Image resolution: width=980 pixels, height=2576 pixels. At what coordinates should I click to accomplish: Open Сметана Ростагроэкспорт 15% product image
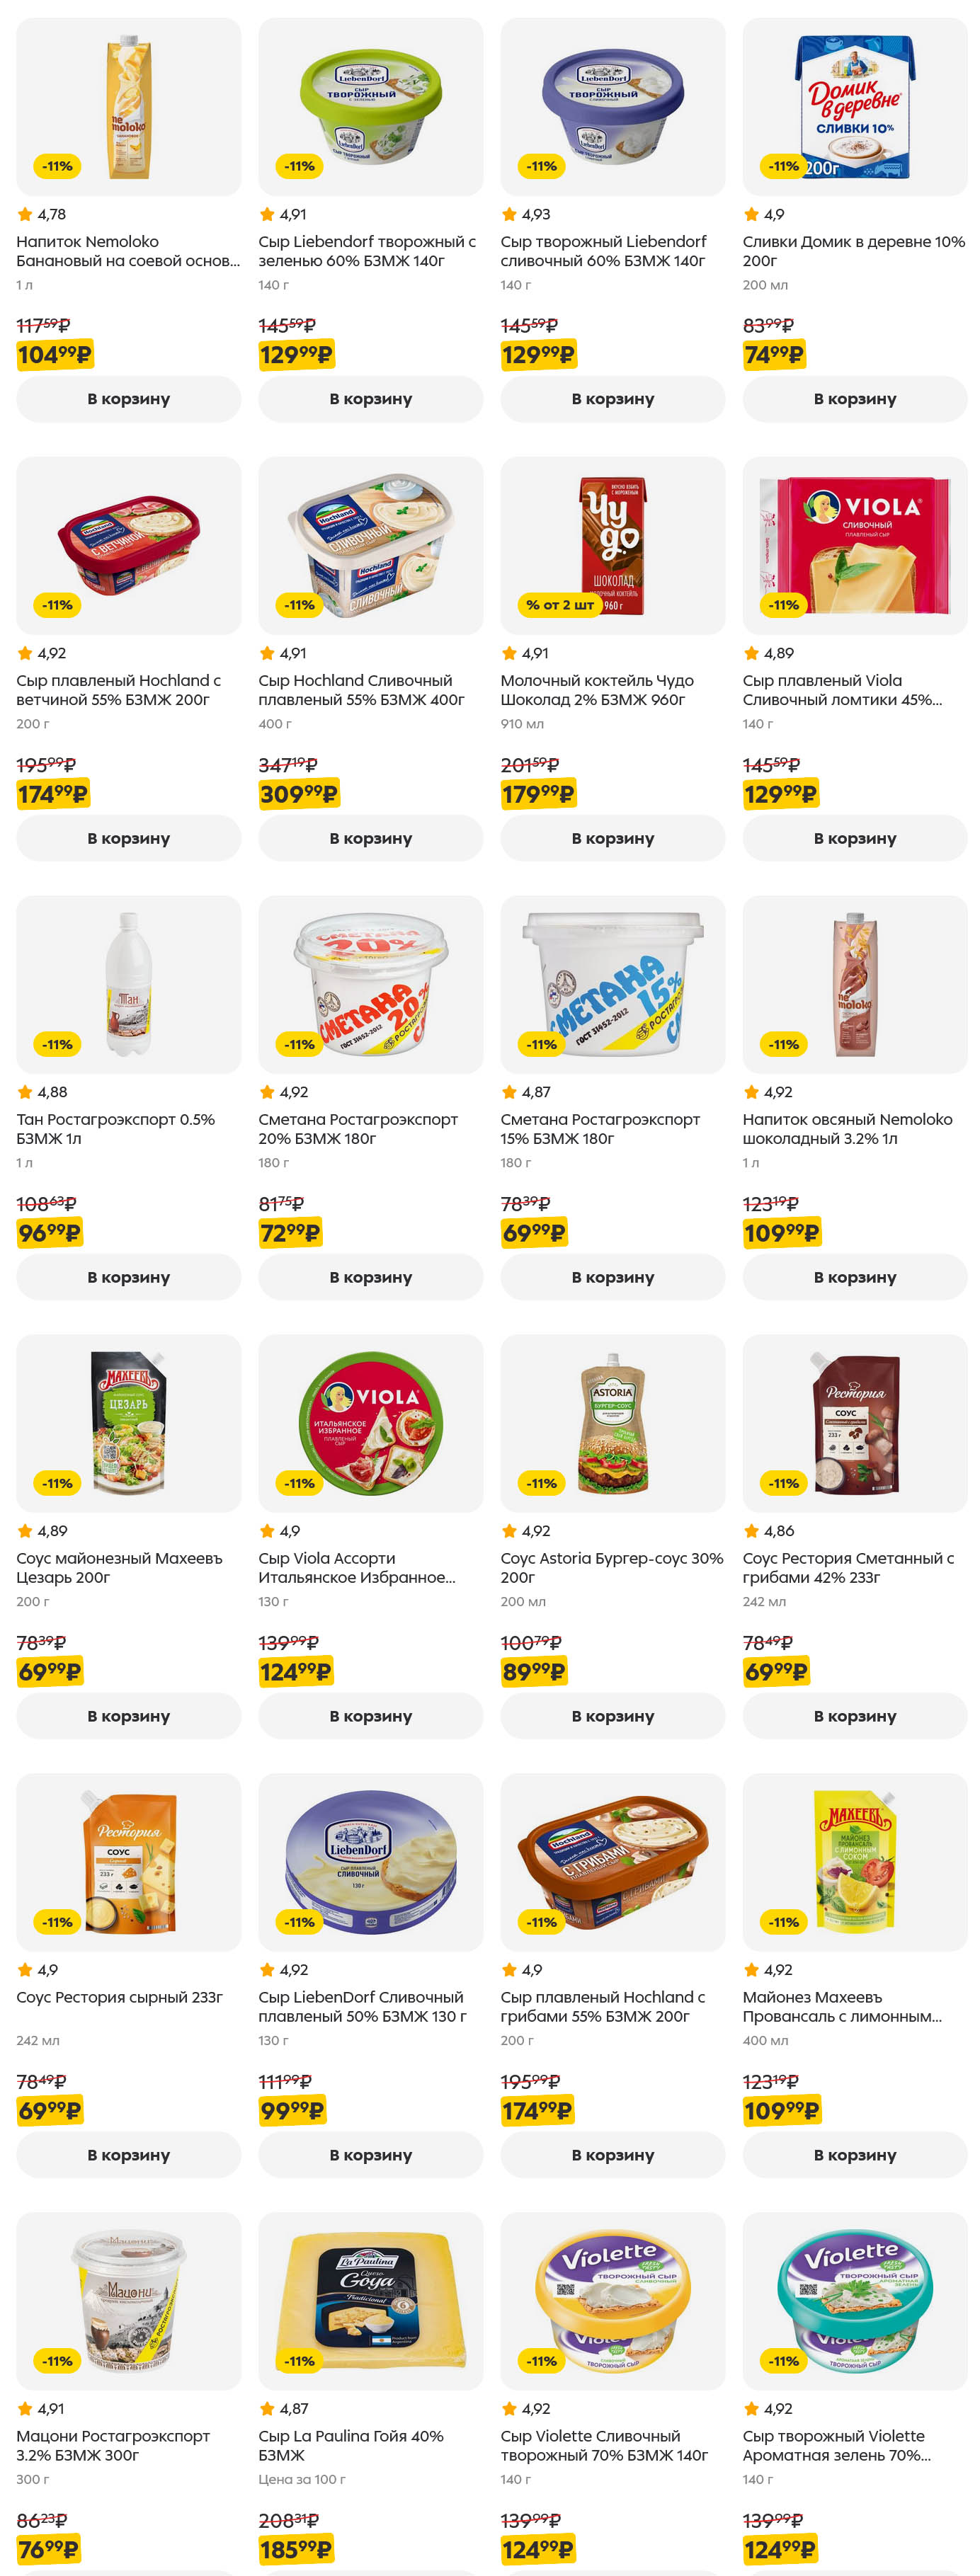coord(613,983)
